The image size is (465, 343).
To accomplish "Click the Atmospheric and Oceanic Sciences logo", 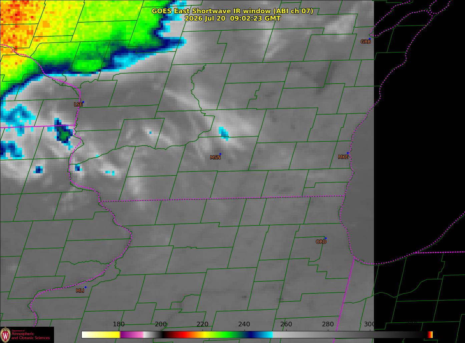I will [27, 335].
